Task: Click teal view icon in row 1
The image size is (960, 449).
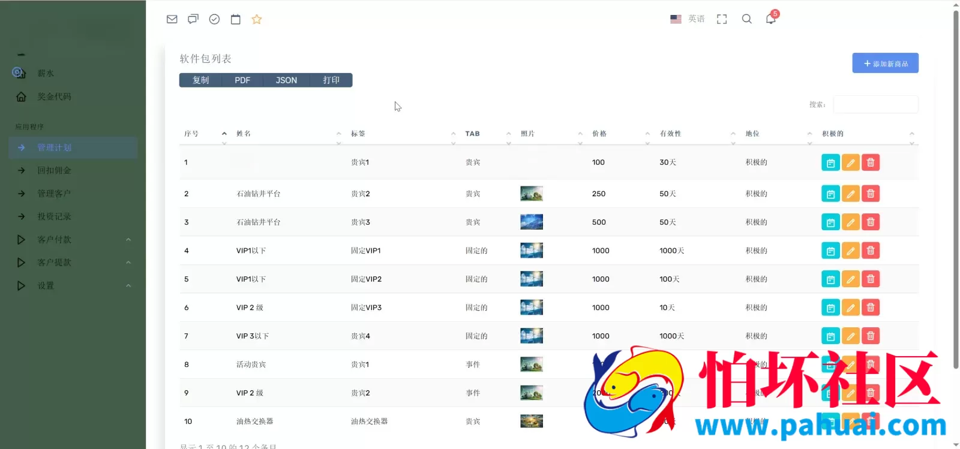Action: 830,162
